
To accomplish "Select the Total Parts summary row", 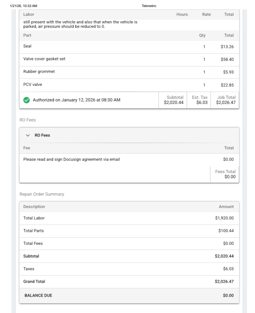I will pos(129,231).
